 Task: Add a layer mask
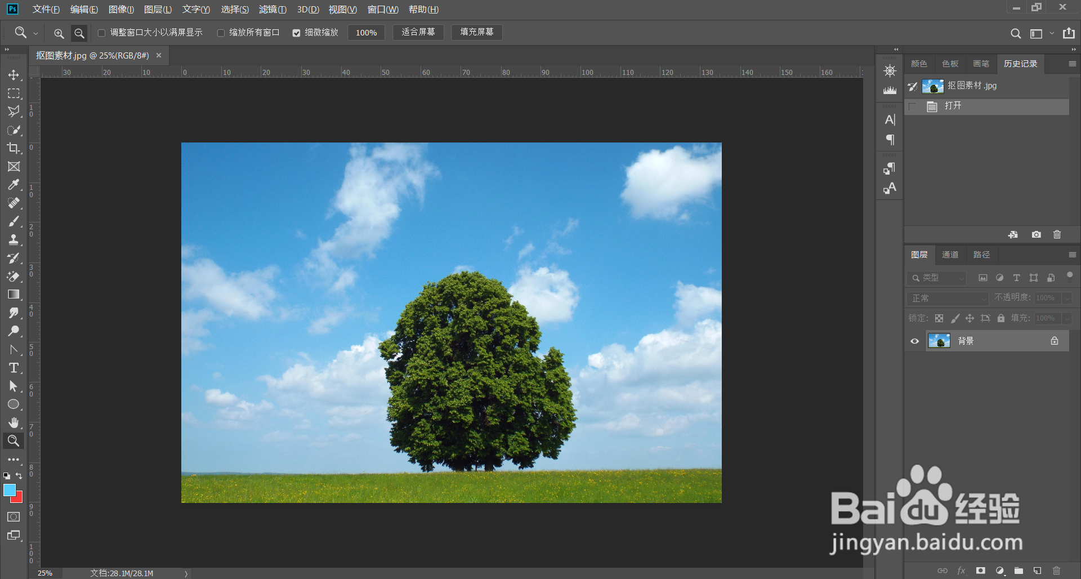981,571
